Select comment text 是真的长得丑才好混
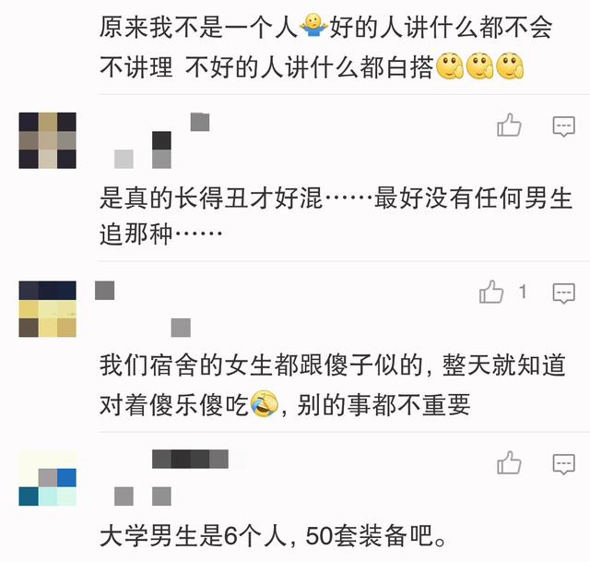 211,197
